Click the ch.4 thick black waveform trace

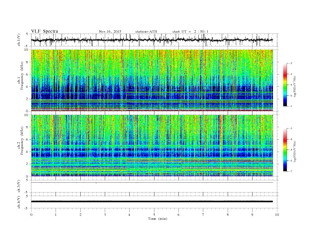(x=152, y=202)
